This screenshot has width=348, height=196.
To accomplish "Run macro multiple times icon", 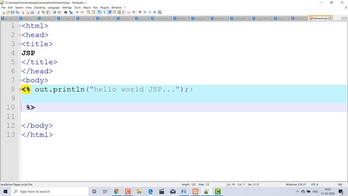I will point(154,12).
